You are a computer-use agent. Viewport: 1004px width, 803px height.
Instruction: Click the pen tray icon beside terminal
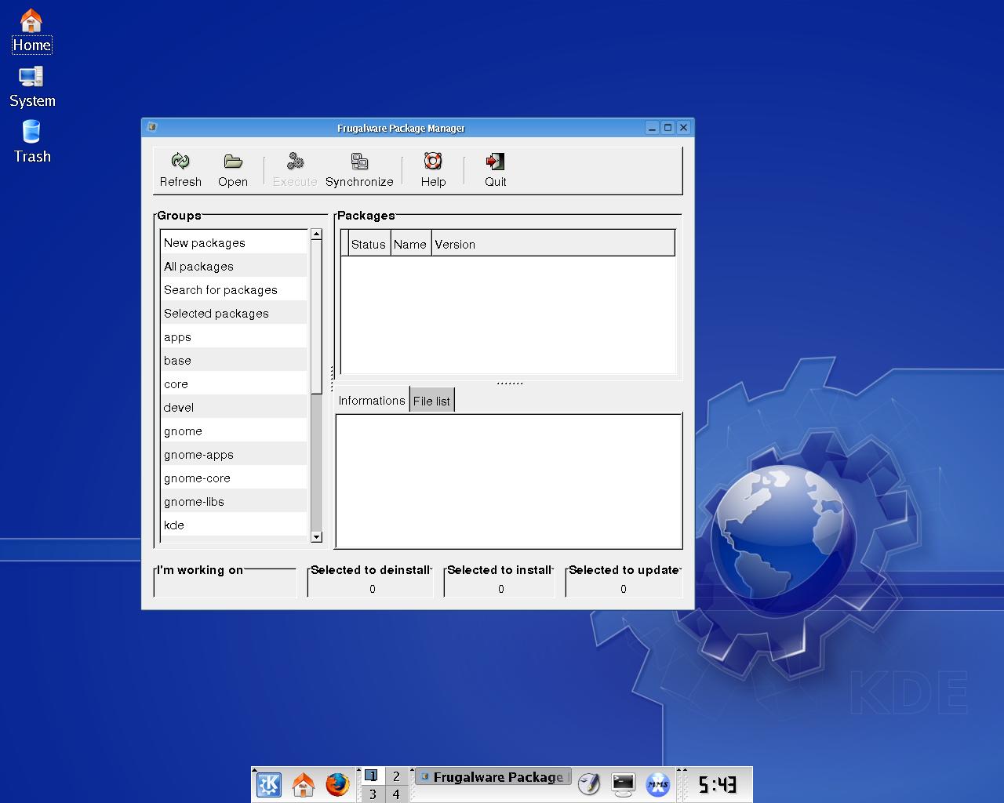pos(589,784)
